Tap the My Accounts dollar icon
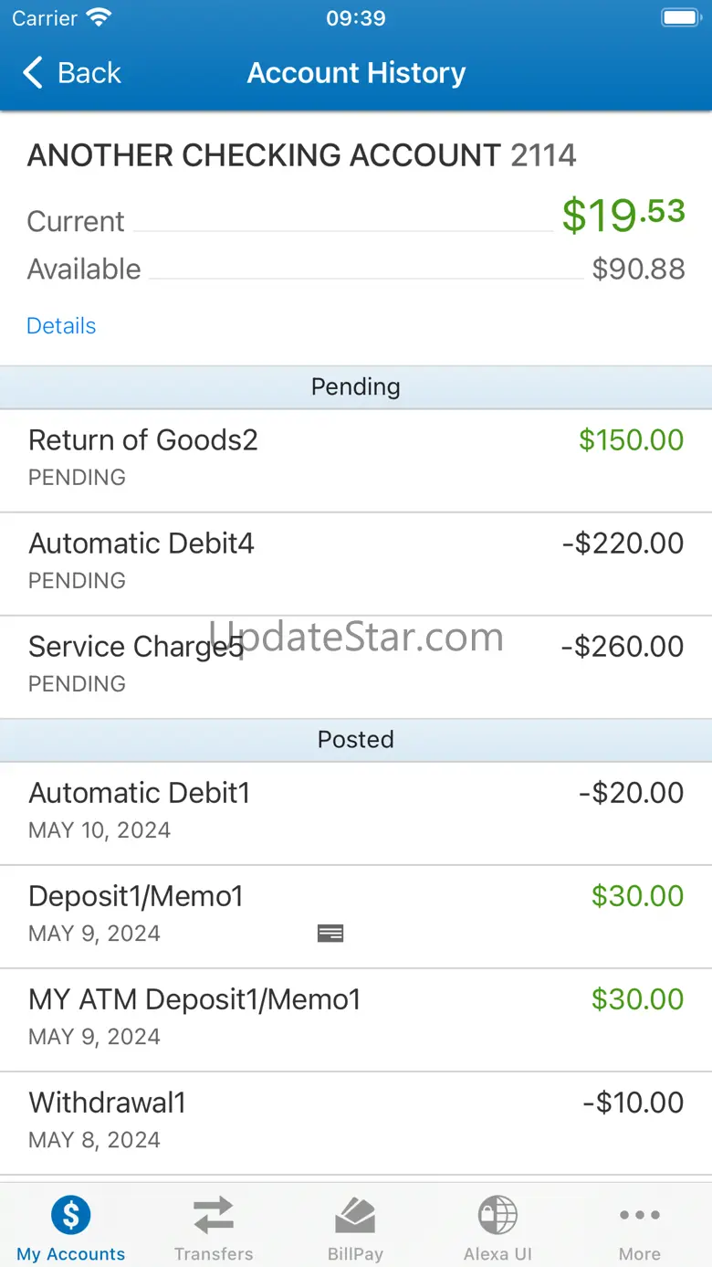The image size is (712, 1267). 71,1215
